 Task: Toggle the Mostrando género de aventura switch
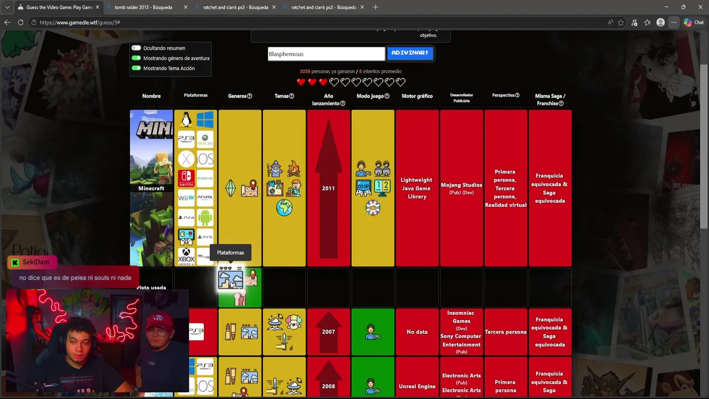[136, 58]
